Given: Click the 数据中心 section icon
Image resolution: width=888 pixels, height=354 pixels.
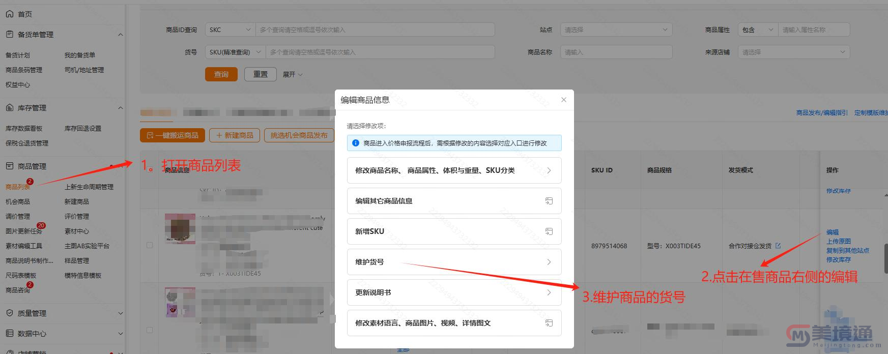Looking at the screenshot, I should click(9, 334).
